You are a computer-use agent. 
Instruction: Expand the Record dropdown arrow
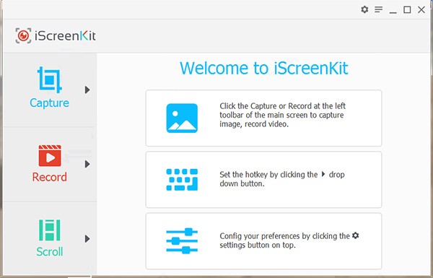(x=87, y=164)
